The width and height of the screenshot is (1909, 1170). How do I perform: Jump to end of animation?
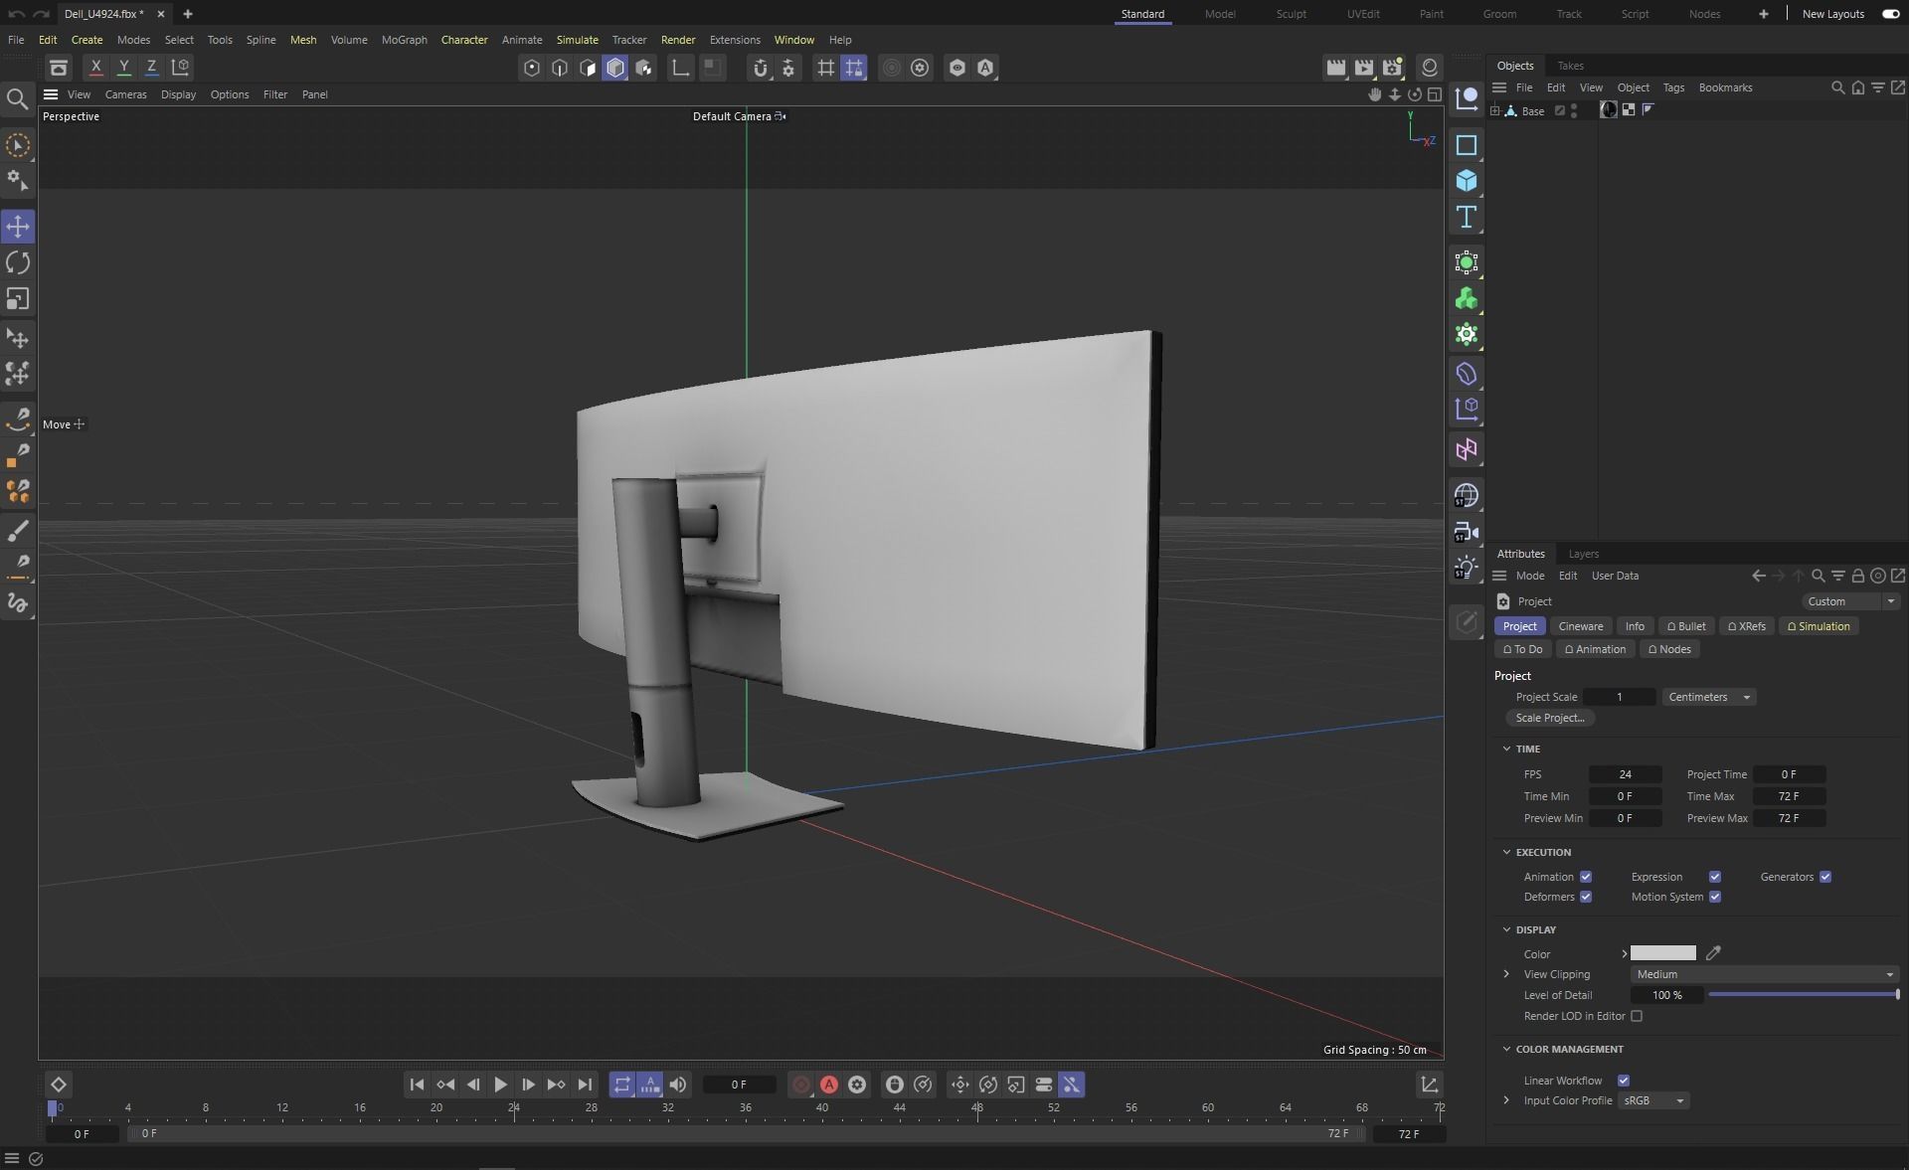coord(585,1085)
